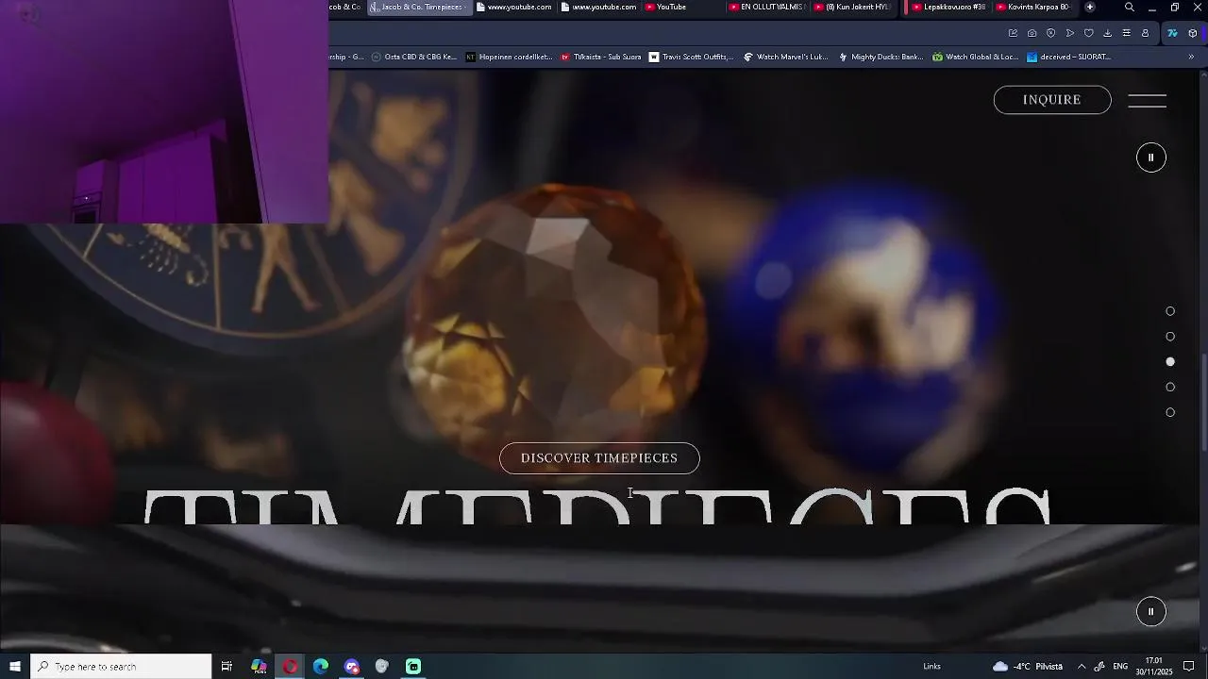Image resolution: width=1208 pixels, height=679 pixels.
Task: Open the Hopeinen cordellket bookmark
Action: 510,57
